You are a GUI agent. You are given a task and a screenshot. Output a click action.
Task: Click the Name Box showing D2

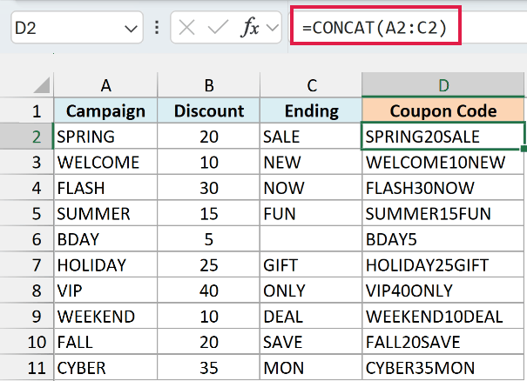tap(77, 28)
